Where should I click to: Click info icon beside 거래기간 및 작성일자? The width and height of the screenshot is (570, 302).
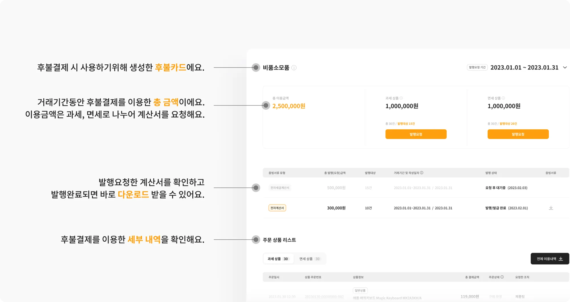tap(422, 173)
